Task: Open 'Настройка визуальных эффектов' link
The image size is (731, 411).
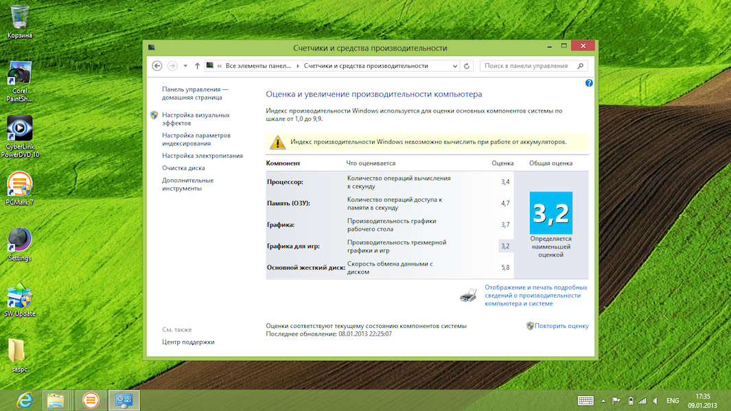Action: (196, 119)
